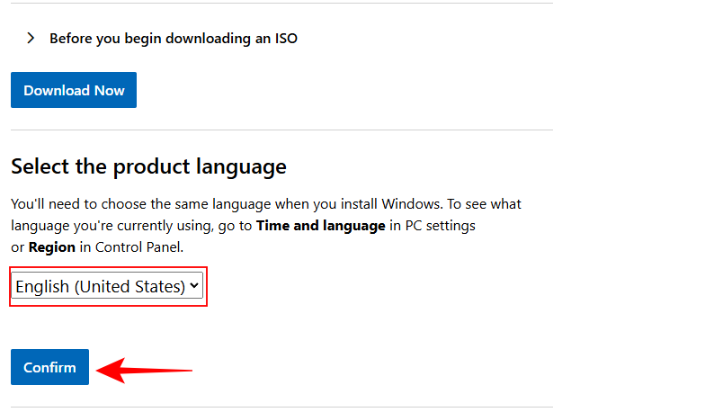The width and height of the screenshot is (705, 412).
Task: Click the "Select the product language" heading
Action: (x=148, y=166)
